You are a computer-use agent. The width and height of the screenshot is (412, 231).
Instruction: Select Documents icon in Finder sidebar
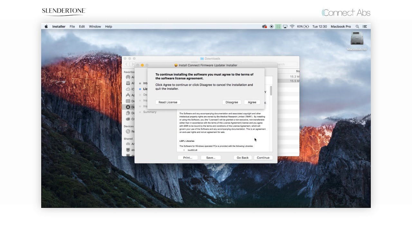coord(128,113)
